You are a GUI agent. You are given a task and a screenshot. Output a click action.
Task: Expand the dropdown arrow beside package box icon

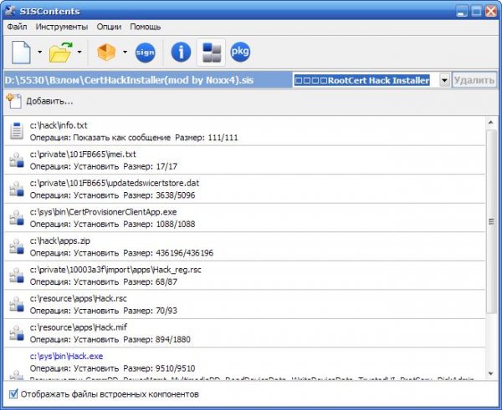click(125, 52)
